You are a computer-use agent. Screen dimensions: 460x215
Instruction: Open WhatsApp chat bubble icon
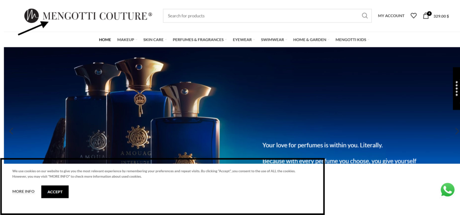pyautogui.click(x=447, y=190)
